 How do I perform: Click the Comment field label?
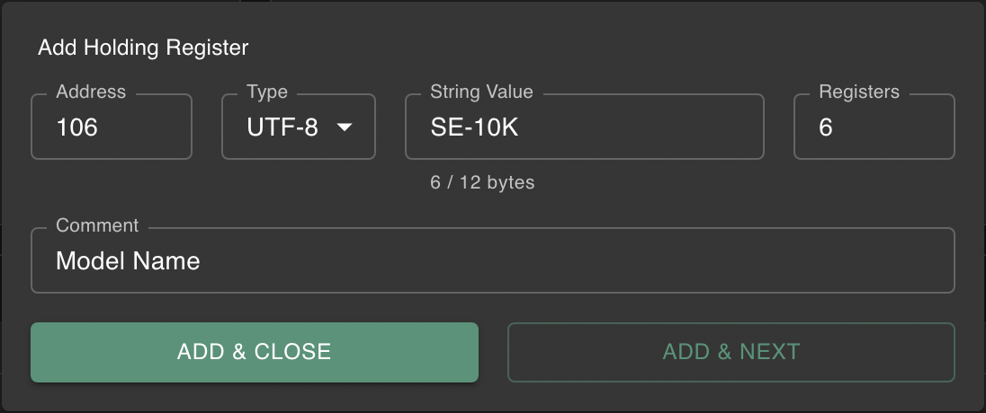click(97, 225)
